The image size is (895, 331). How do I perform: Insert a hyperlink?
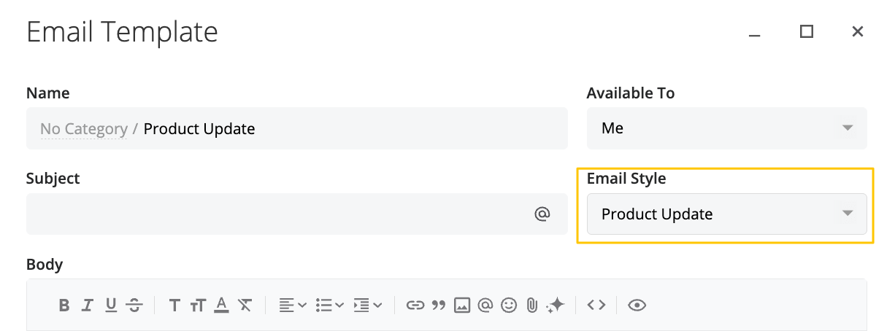[x=415, y=305]
